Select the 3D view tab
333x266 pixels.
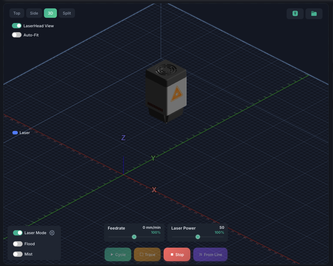tap(50, 13)
